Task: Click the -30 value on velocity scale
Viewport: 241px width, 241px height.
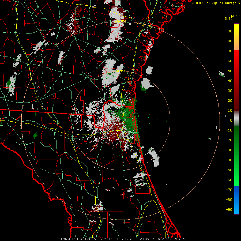Action: pos(229,150)
